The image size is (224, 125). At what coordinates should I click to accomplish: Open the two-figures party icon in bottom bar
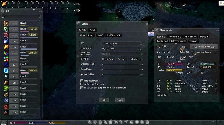[x=132, y=122]
